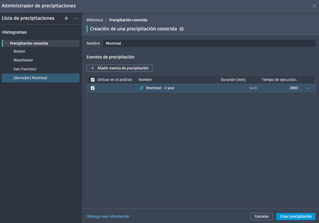The image size is (319, 223).
Task: Open the Lista de precipitaciones more options menu
Action: [x=76, y=18]
